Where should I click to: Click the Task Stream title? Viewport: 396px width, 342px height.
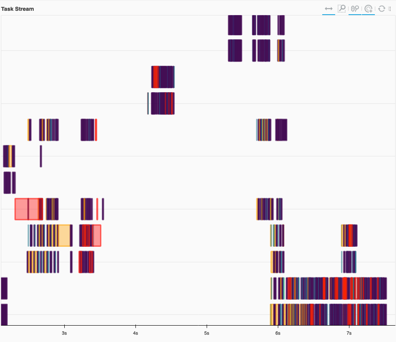point(18,9)
